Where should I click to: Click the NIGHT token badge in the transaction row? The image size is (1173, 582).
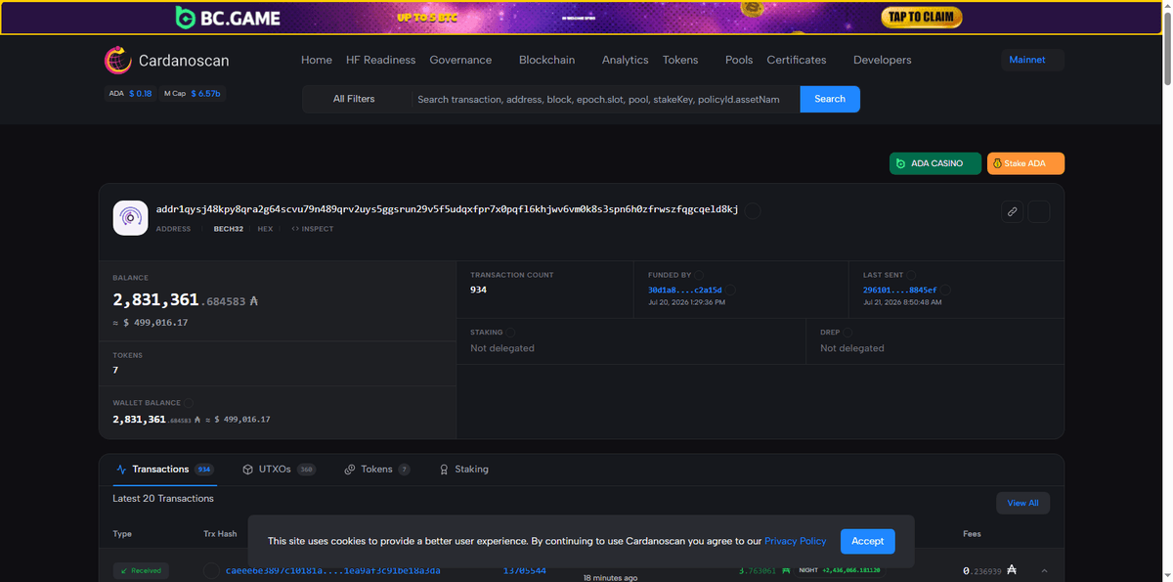click(840, 570)
